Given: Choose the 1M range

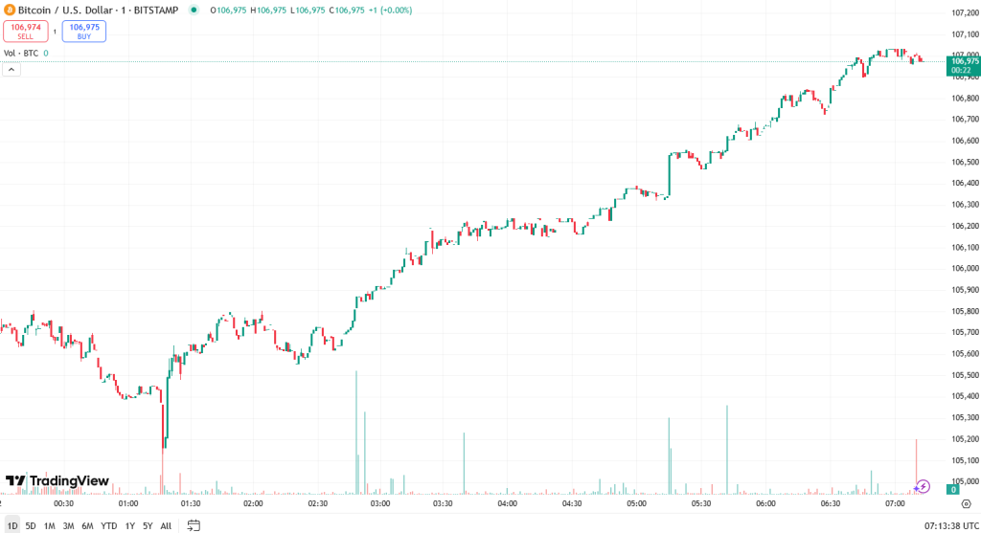Looking at the screenshot, I should (x=49, y=525).
